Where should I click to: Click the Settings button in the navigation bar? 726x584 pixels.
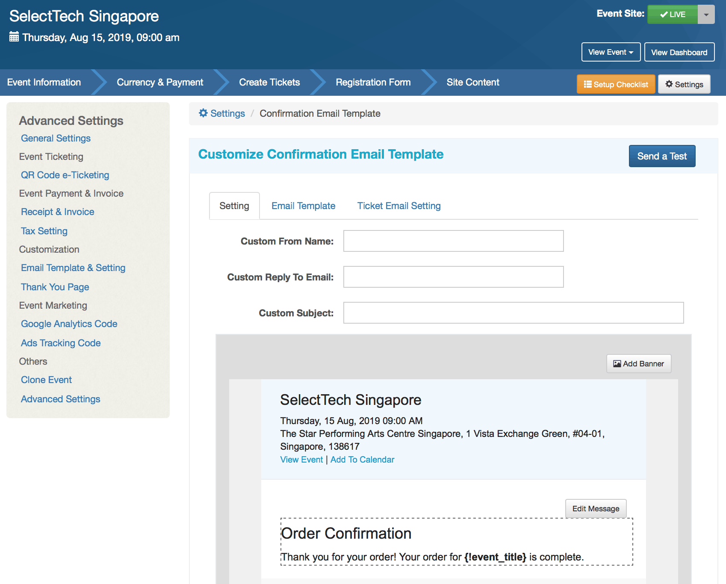(x=684, y=84)
